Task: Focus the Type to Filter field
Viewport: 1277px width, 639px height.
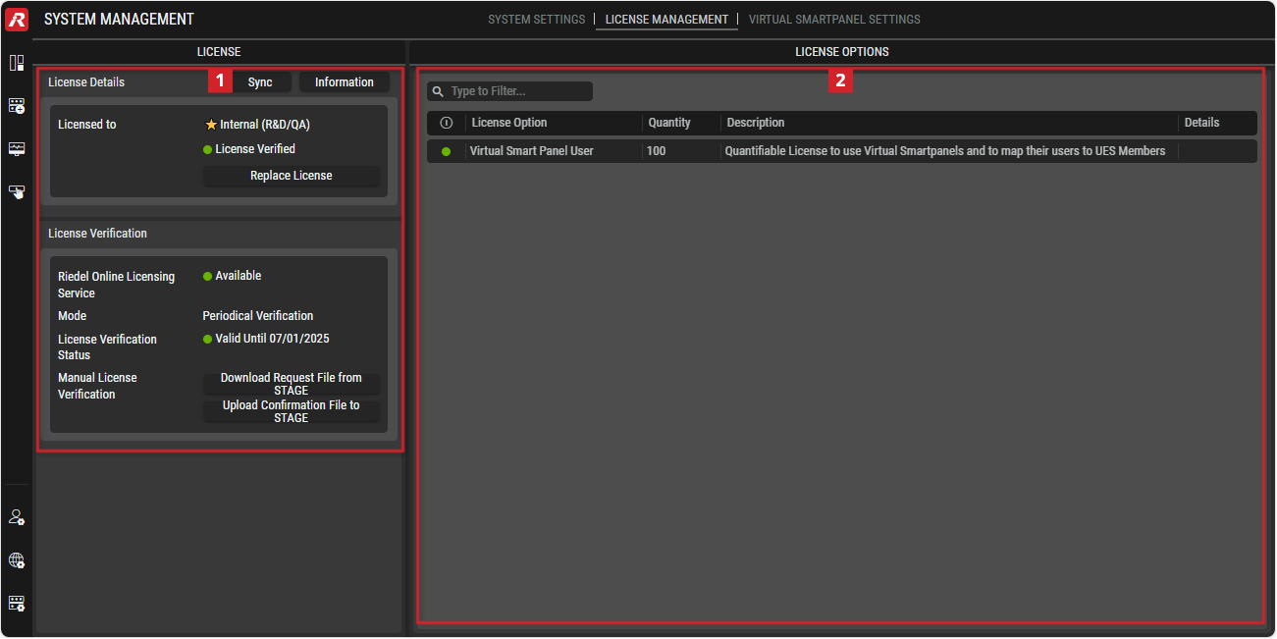Action: (x=509, y=91)
